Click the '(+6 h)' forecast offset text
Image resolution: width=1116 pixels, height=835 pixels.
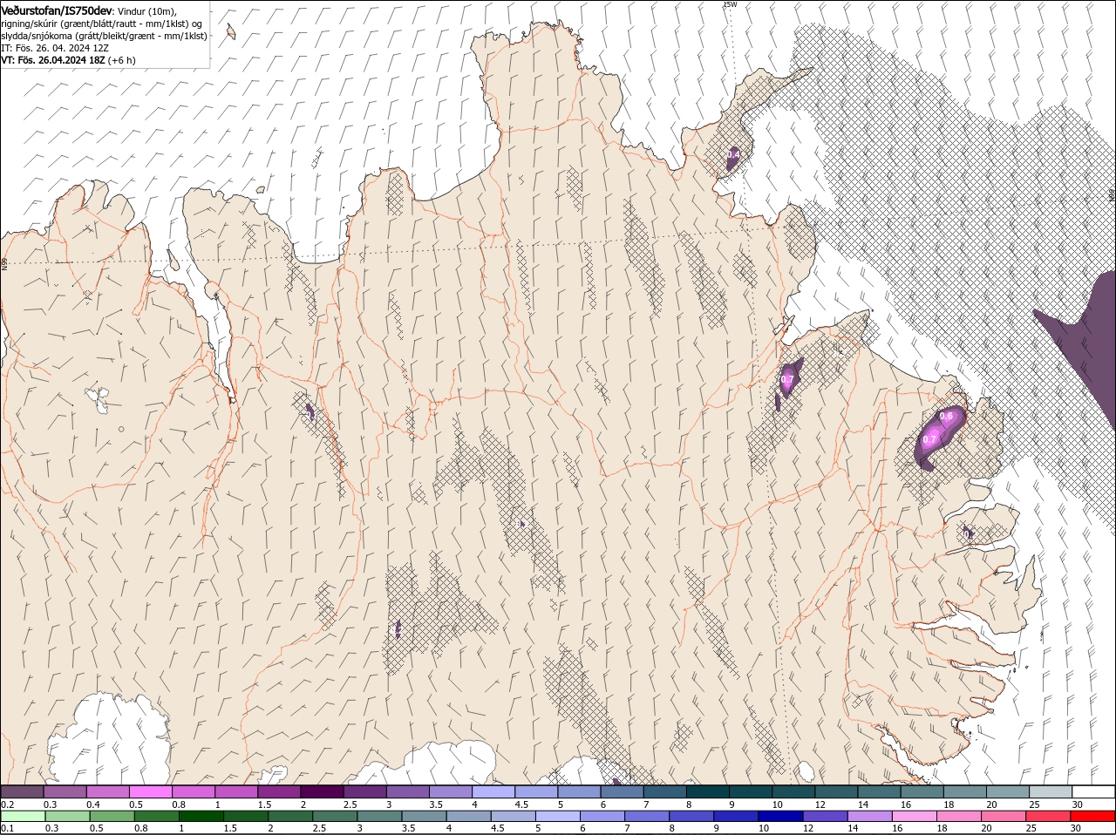pos(121,60)
